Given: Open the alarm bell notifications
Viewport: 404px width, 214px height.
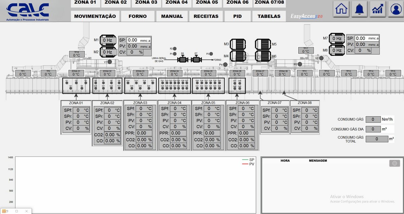Looking at the screenshot, I should coord(360,9).
